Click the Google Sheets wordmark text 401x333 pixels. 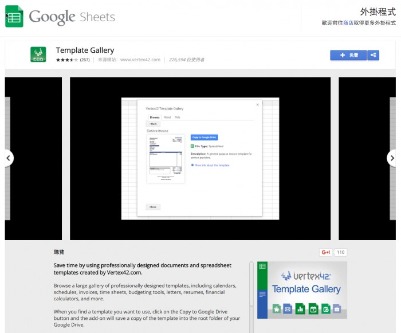click(x=72, y=17)
